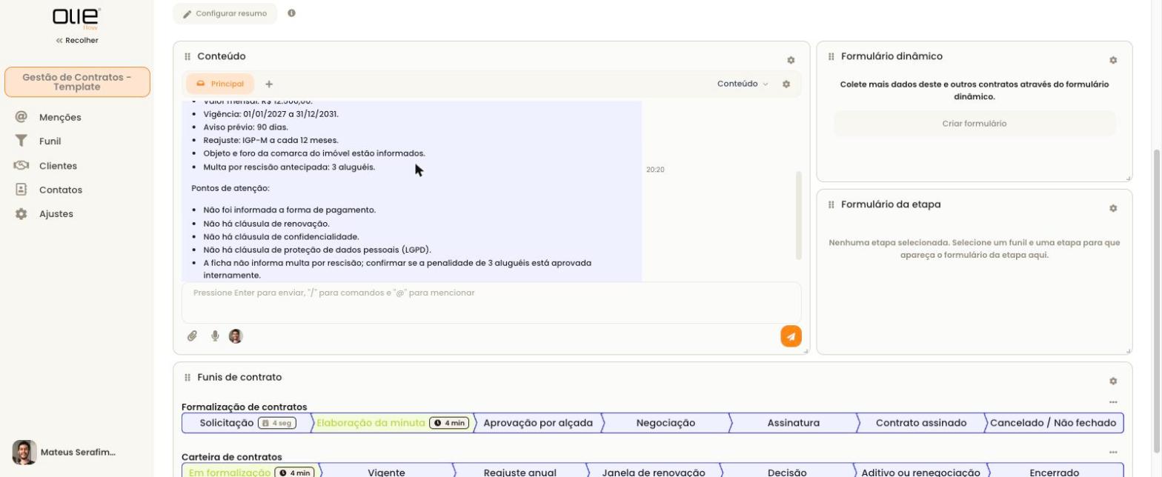Open Formalização de contratos more options
Image resolution: width=1162 pixels, height=477 pixels.
point(1113,402)
